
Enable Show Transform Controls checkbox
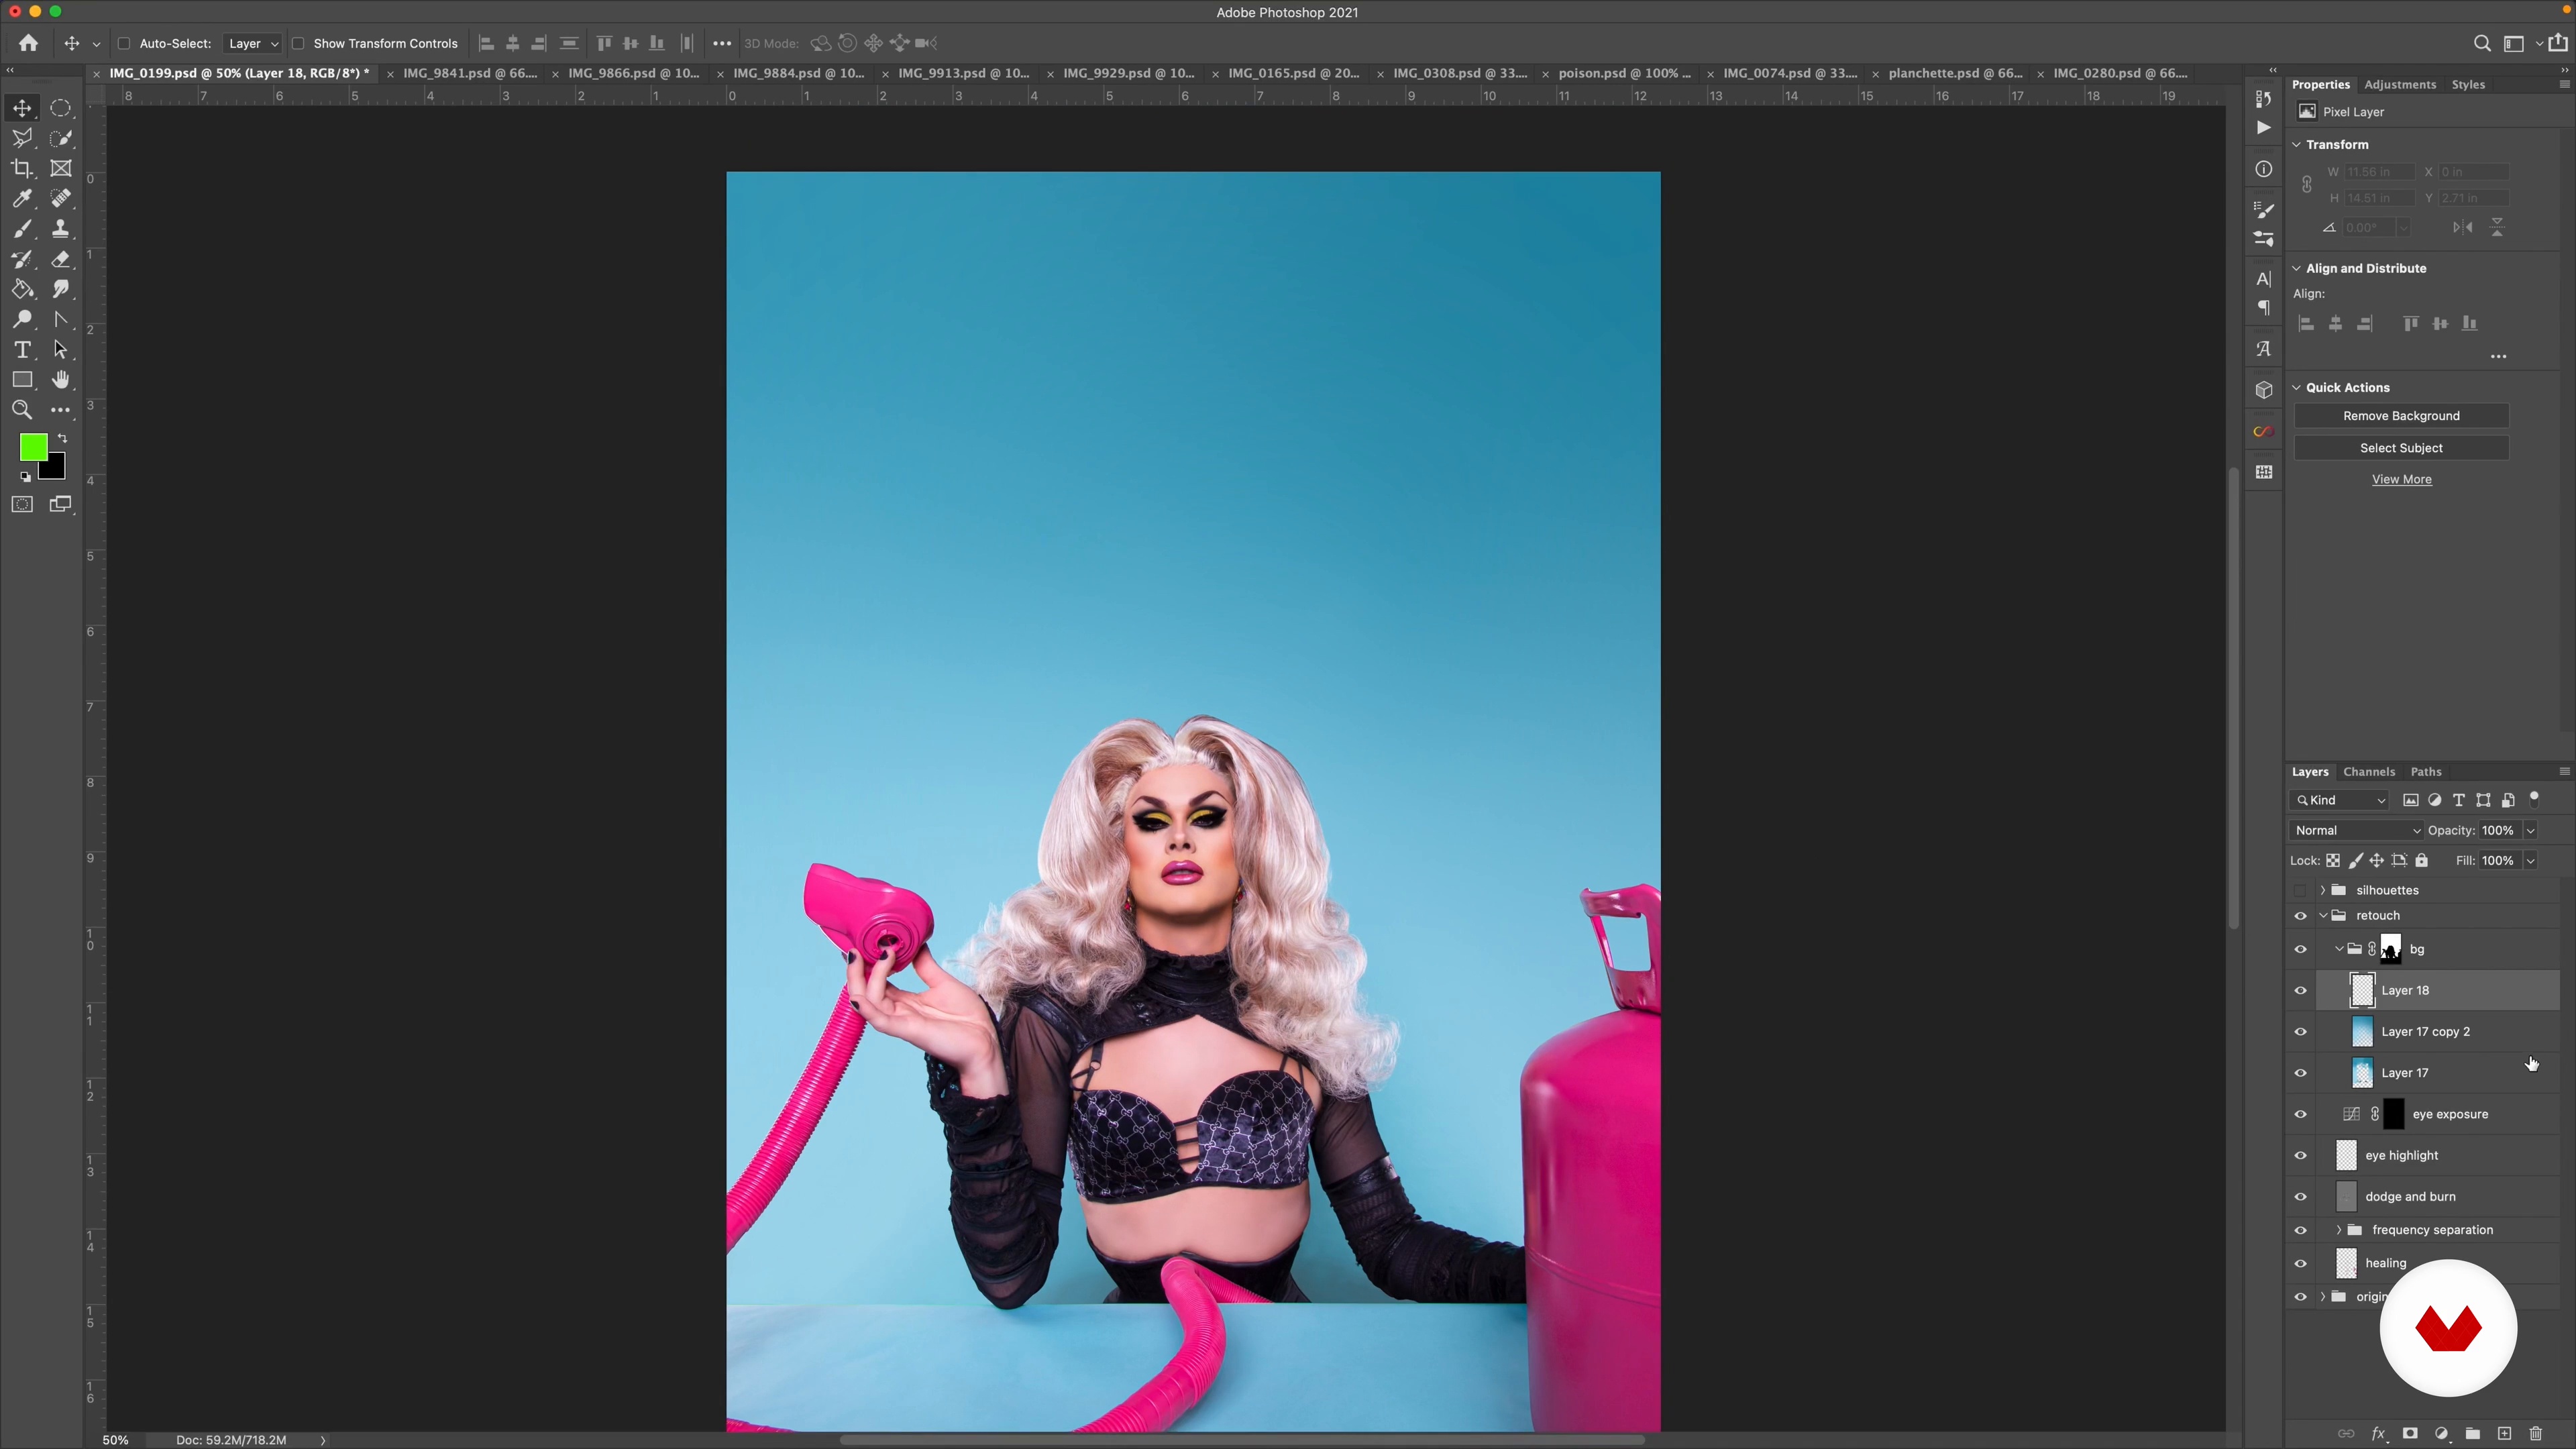click(298, 44)
